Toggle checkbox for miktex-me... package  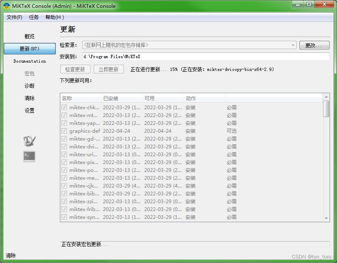click(64, 178)
